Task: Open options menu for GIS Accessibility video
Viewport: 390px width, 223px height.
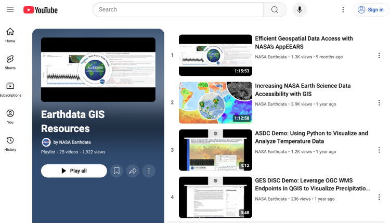Action: [x=379, y=103]
